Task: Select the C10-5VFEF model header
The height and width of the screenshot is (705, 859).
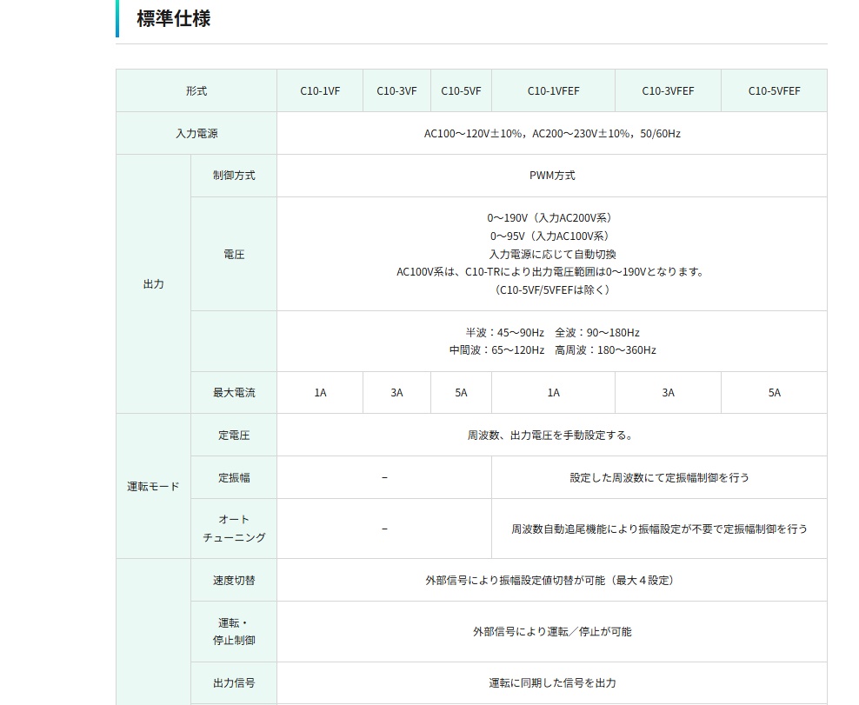Action: click(x=774, y=90)
